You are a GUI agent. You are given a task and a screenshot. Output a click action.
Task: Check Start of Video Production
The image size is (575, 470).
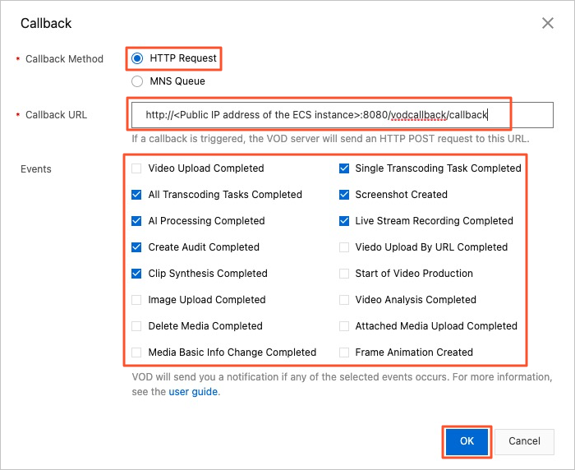tap(344, 274)
